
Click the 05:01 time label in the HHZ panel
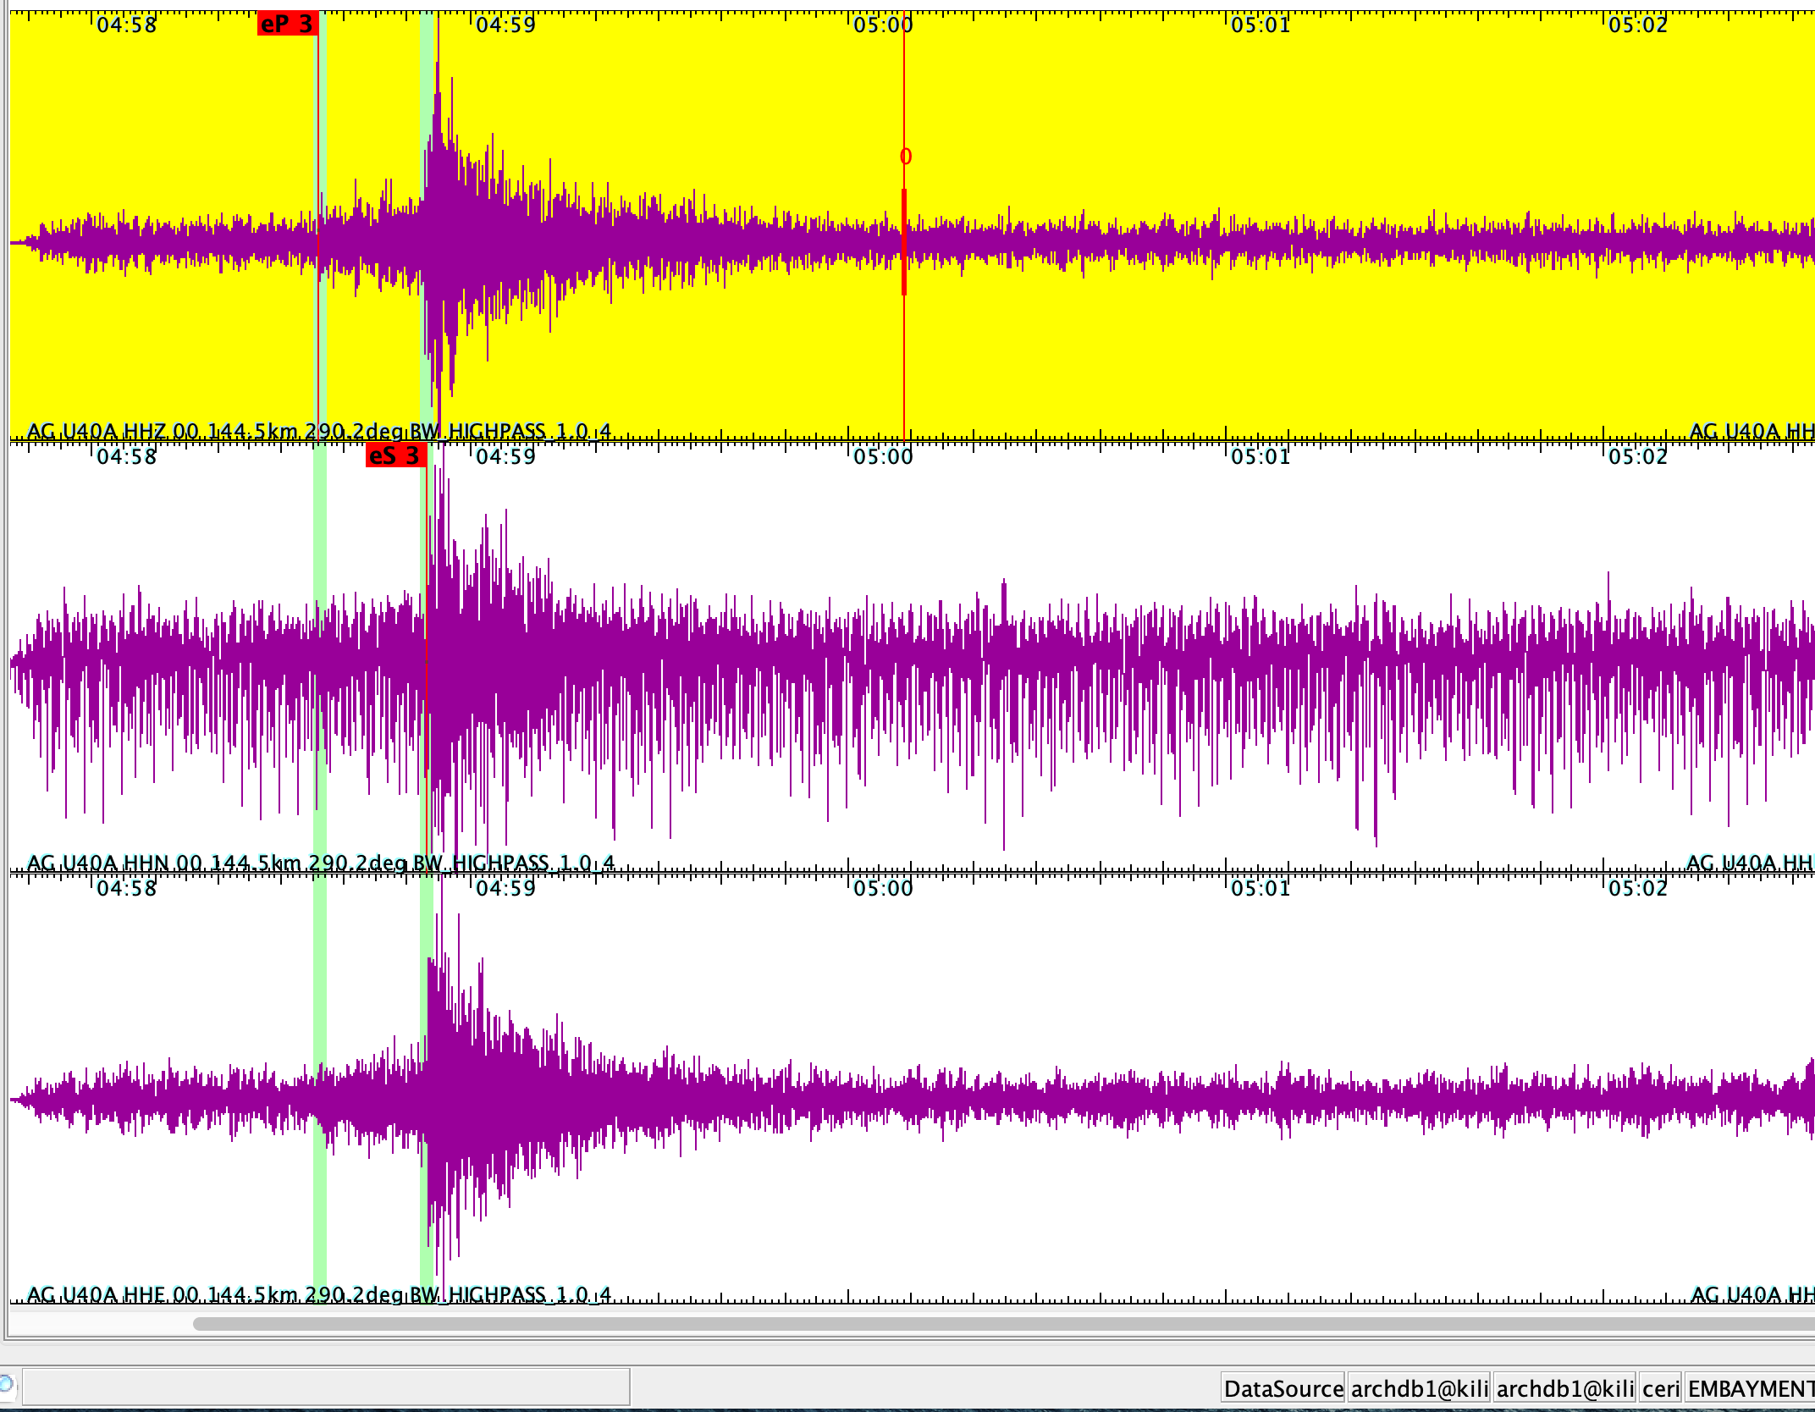pos(1261,25)
